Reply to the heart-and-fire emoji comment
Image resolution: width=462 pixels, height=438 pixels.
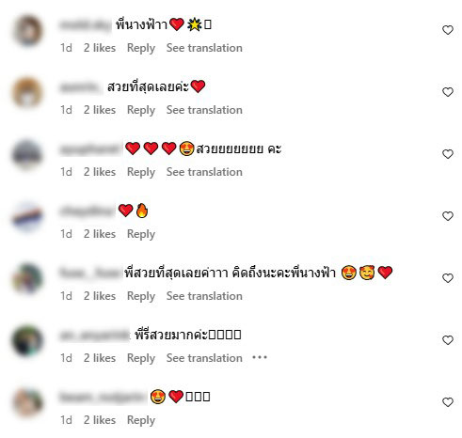pyautogui.click(x=141, y=234)
